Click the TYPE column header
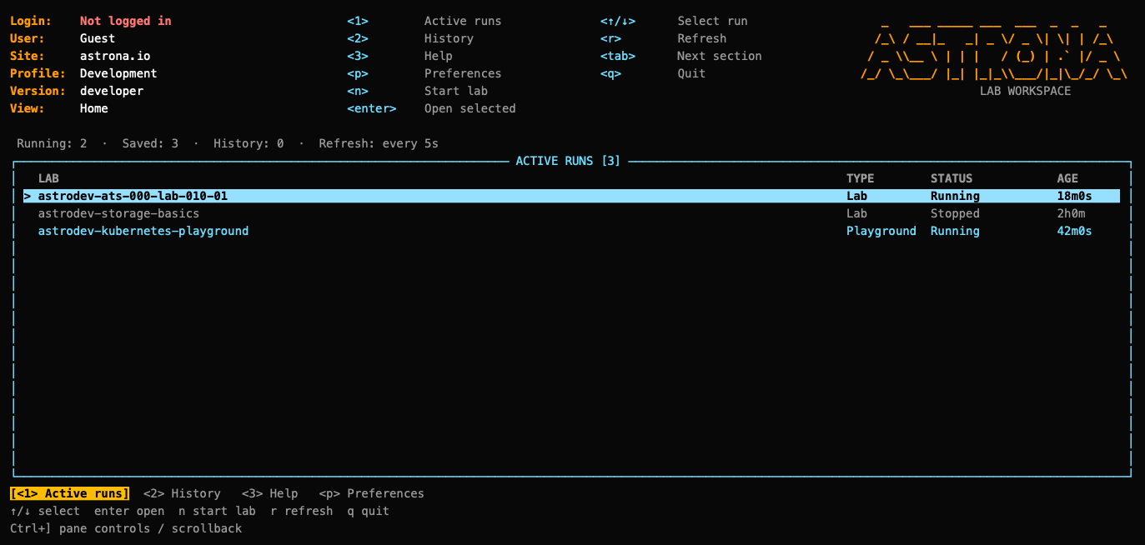1145x545 pixels. click(x=861, y=178)
